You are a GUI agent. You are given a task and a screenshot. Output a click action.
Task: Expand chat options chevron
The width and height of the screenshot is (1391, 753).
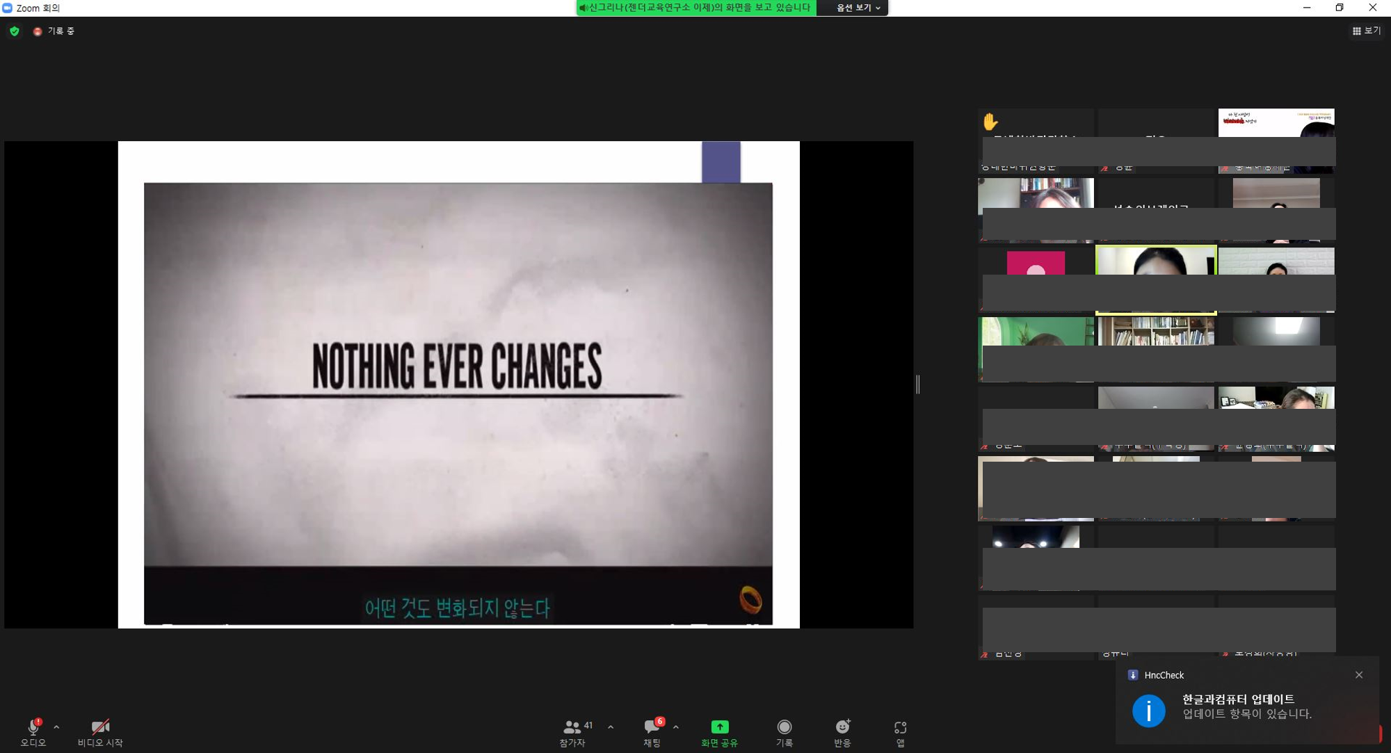pyautogui.click(x=676, y=727)
